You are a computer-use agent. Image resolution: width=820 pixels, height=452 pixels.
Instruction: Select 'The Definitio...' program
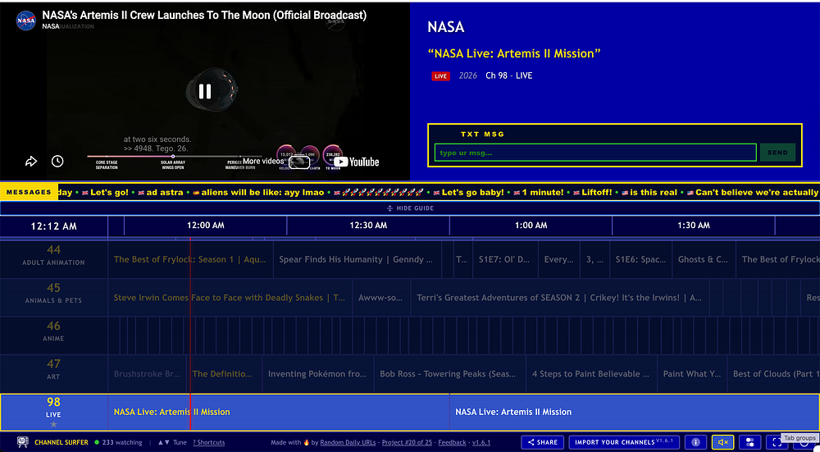pyautogui.click(x=225, y=374)
